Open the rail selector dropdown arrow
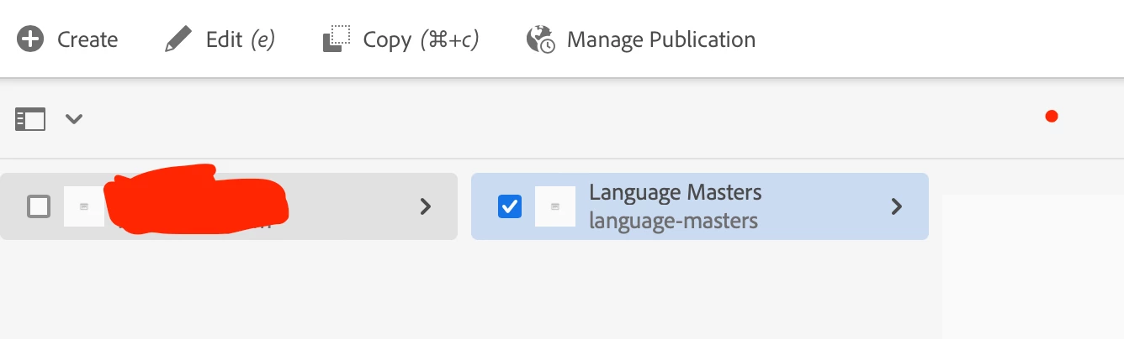 click(x=74, y=119)
